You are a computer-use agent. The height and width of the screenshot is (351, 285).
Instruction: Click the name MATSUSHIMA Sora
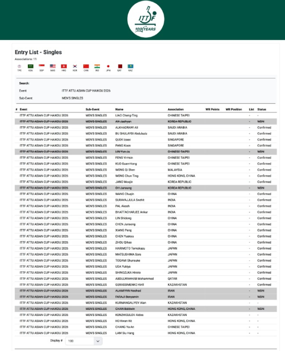point(128,254)
